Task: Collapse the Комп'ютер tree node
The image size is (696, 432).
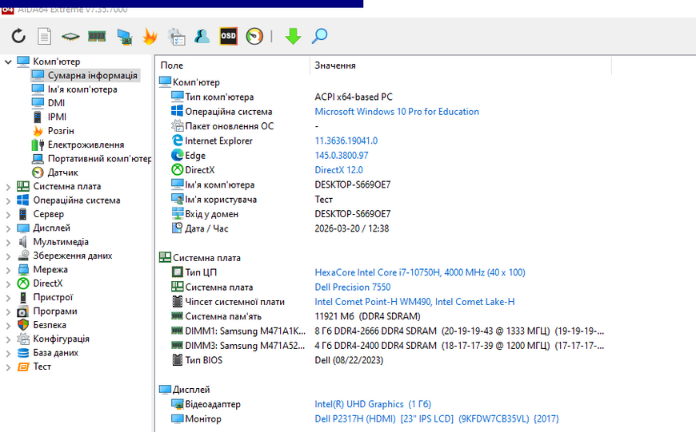Action: click(x=8, y=61)
